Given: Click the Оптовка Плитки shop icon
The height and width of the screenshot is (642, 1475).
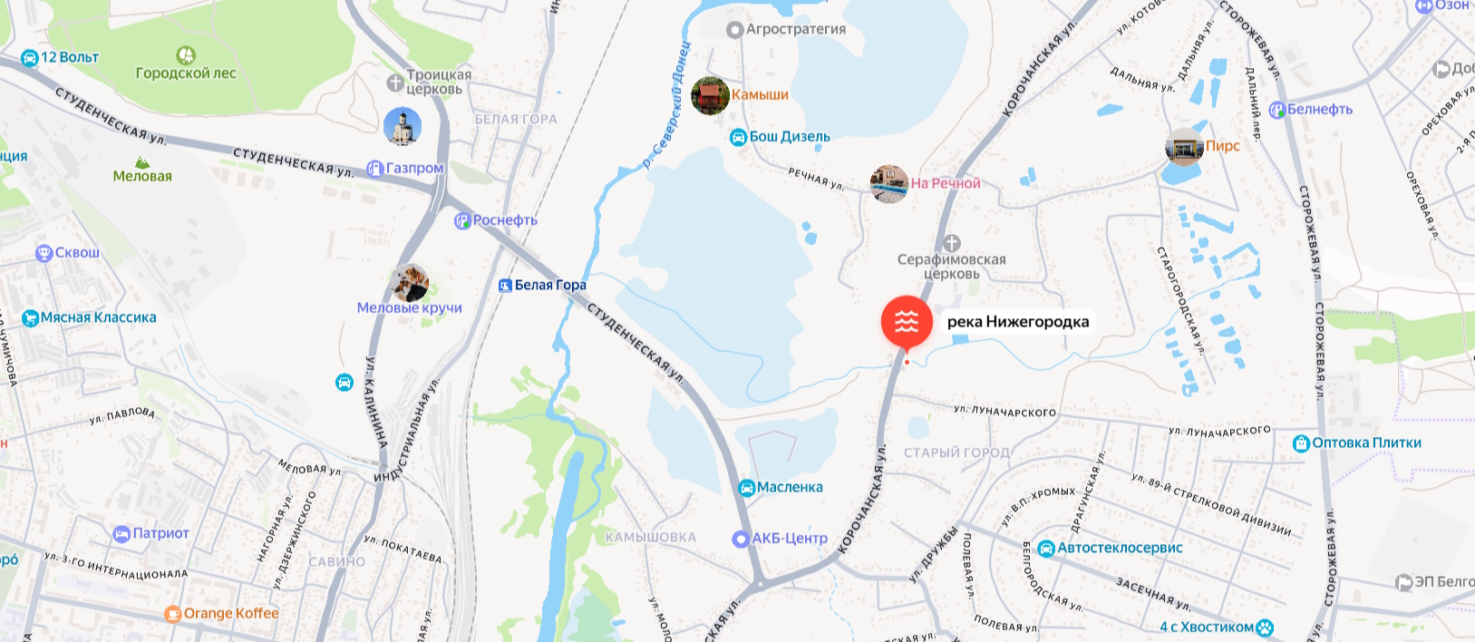Looking at the screenshot, I should (x=1302, y=443).
